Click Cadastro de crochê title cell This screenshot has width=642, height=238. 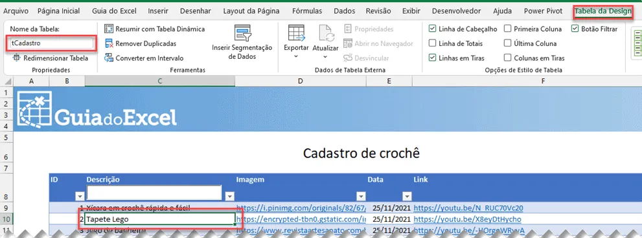(361, 153)
